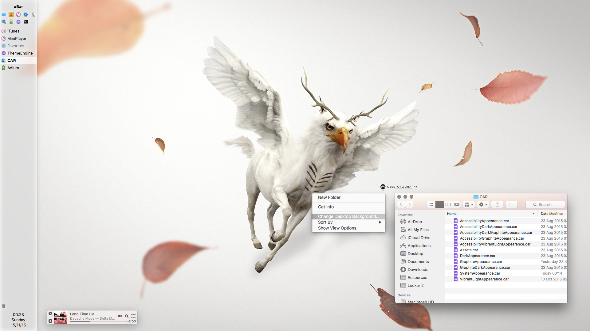Switch to the Favorites Safari window in uBar
Viewport: 590px width, 331px height.
(x=18, y=46)
